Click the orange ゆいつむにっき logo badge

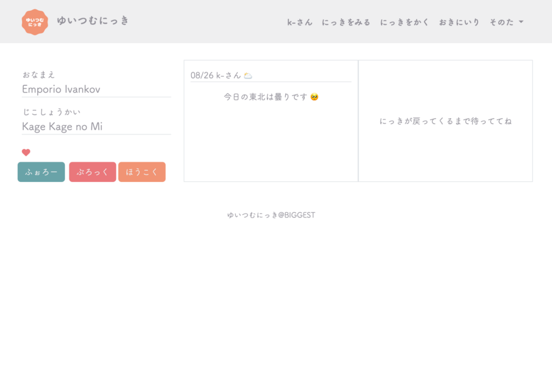tap(35, 22)
